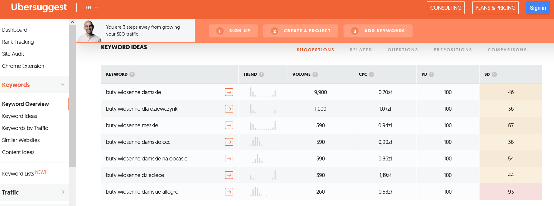Open PLANS & PRICING
The height and width of the screenshot is (206, 554).
pos(495,8)
